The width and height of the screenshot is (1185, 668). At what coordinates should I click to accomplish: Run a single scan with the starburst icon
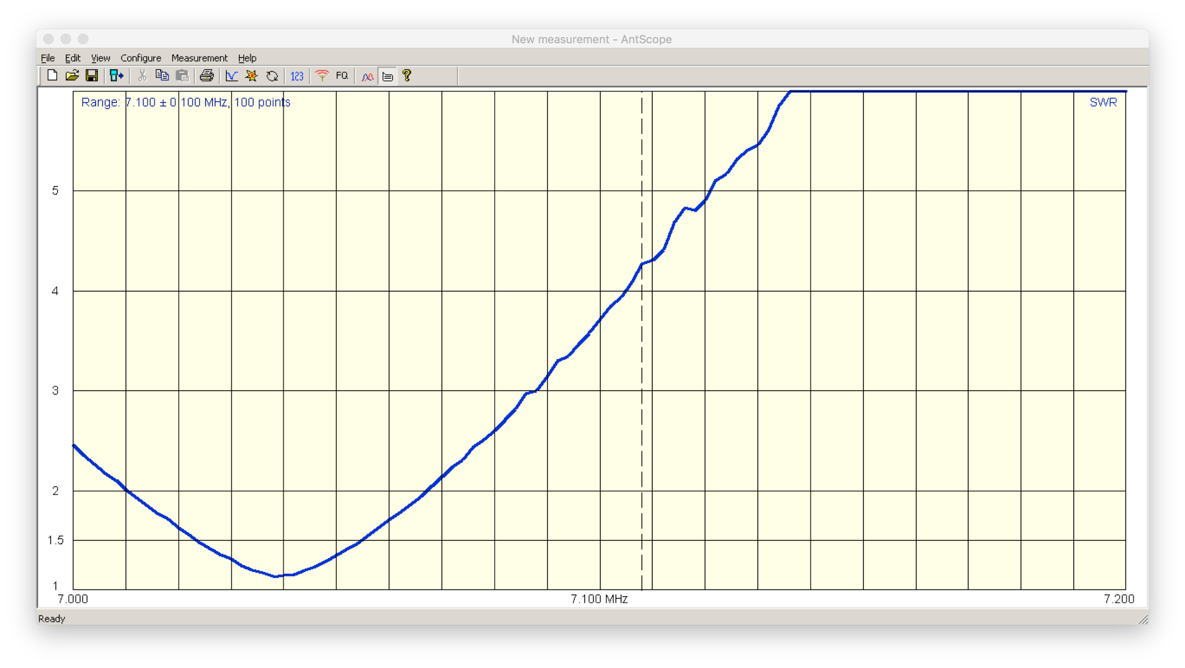(252, 76)
